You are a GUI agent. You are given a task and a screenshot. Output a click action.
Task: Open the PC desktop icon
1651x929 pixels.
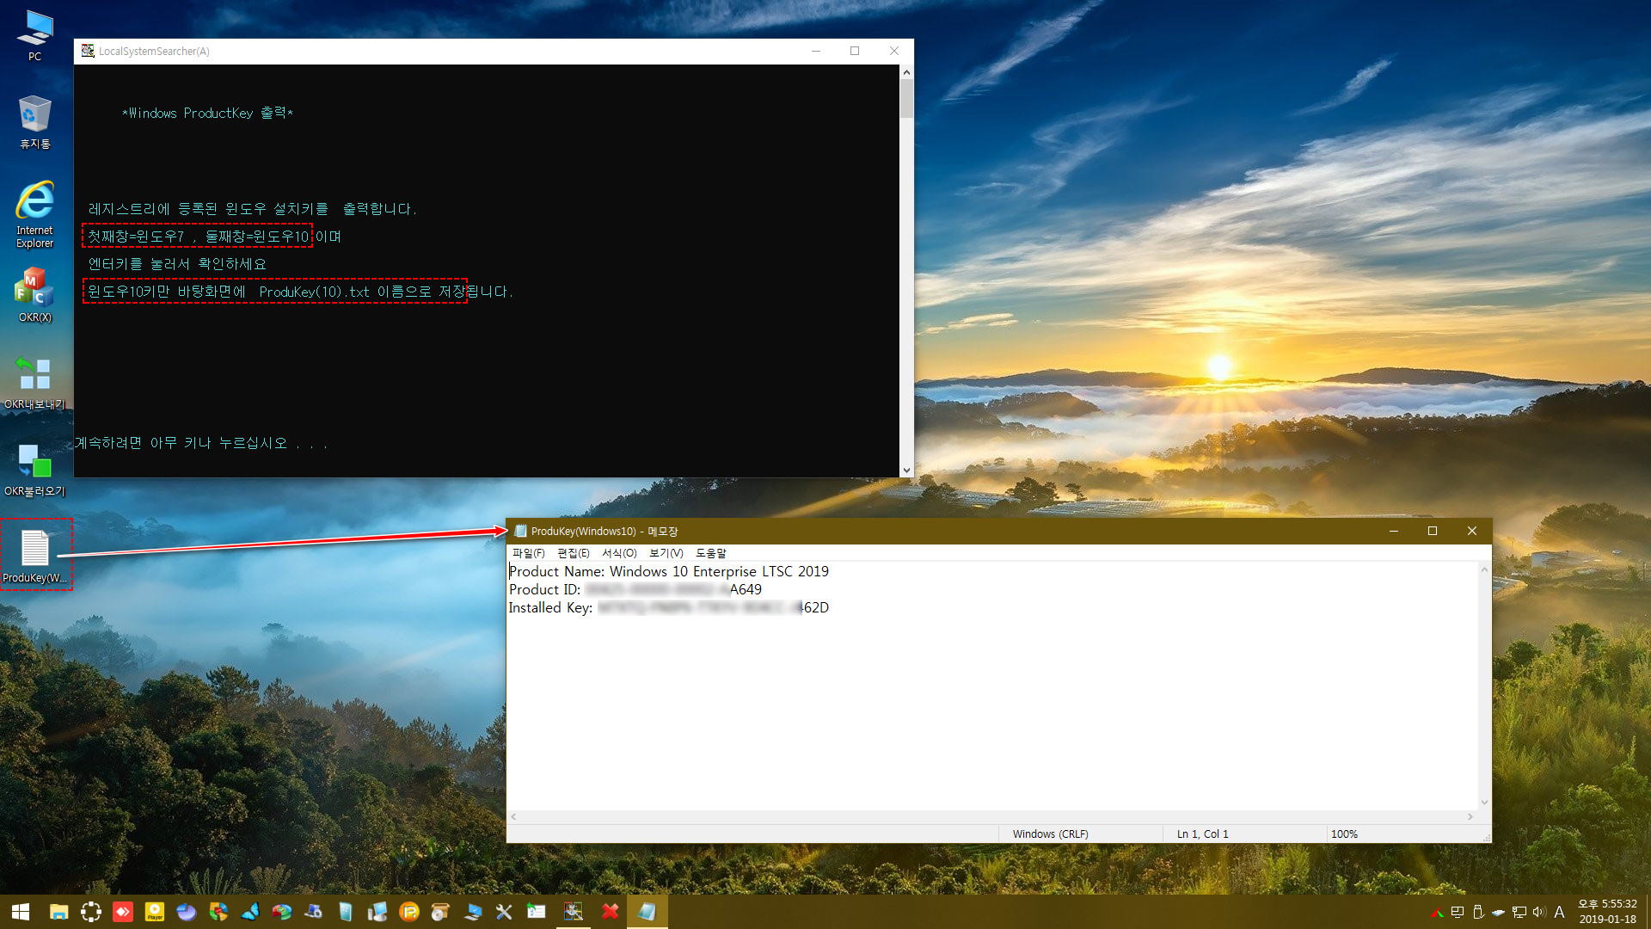[34, 34]
